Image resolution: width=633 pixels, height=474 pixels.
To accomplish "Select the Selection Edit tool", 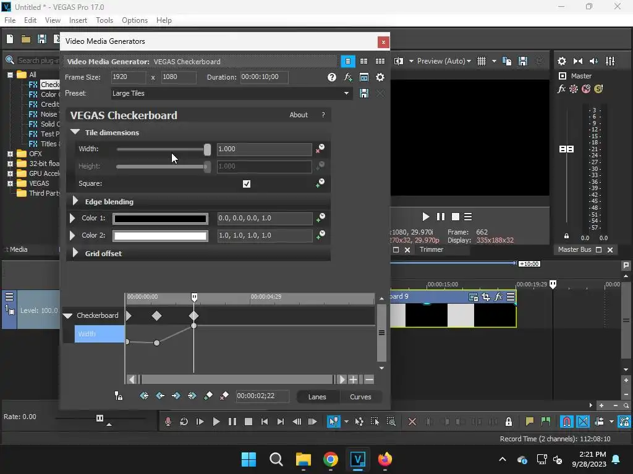I will tap(375, 422).
